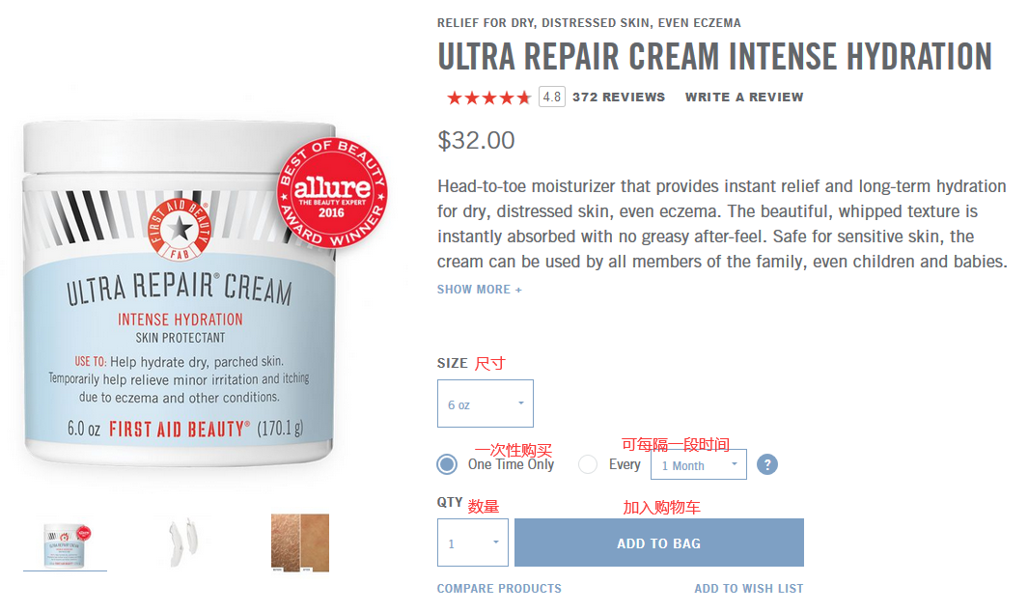Click Add to Wish List
Viewport: 1028px width, 612px height.
749,589
